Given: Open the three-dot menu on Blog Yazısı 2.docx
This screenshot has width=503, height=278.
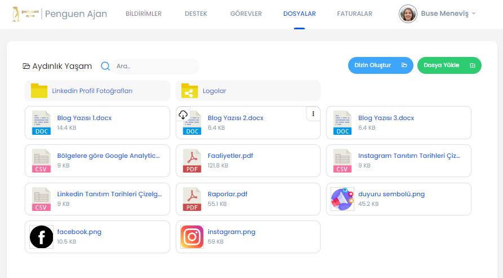Looking at the screenshot, I should point(313,114).
